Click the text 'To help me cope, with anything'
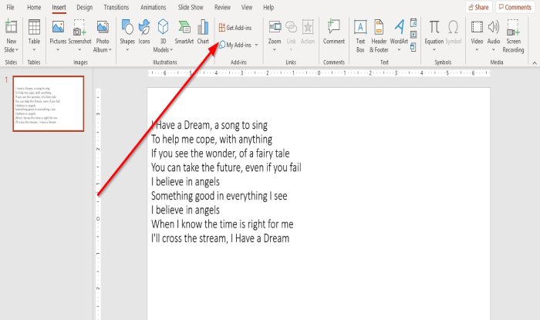 212,140
